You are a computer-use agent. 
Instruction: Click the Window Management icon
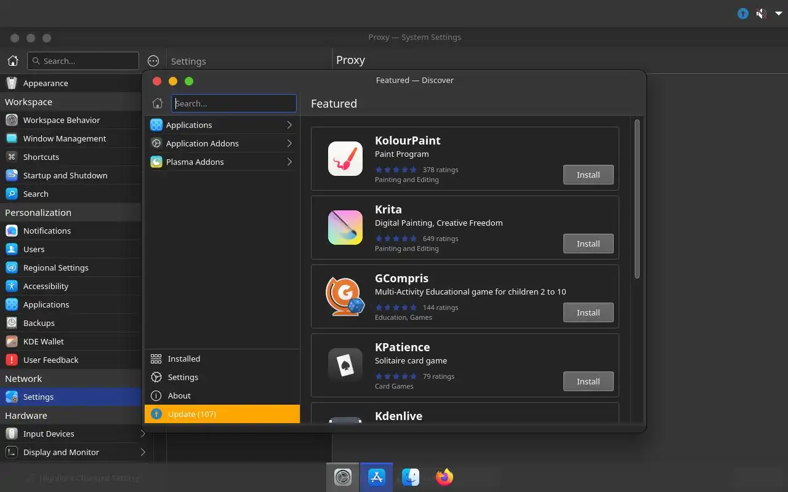[12, 138]
